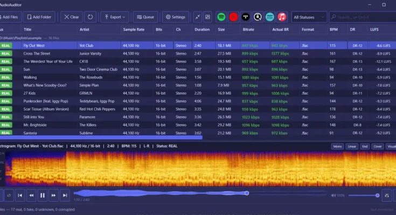Click in the search input field
The width and height of the screenshot is (396, 215).
364,17
